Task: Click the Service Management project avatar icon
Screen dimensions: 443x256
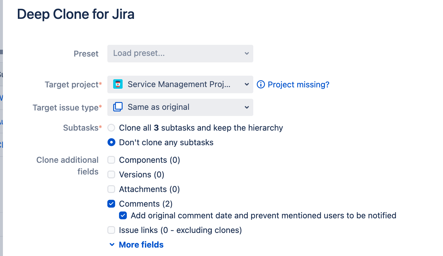Action: pyautogui.click(x=118, y=84)
